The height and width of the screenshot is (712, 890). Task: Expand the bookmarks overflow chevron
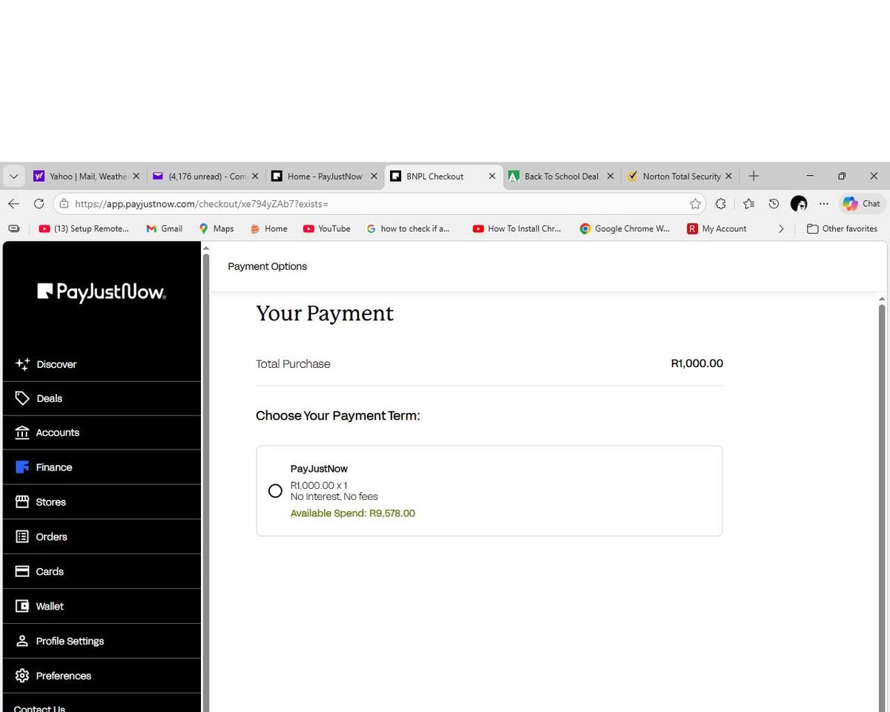point(781,228)
